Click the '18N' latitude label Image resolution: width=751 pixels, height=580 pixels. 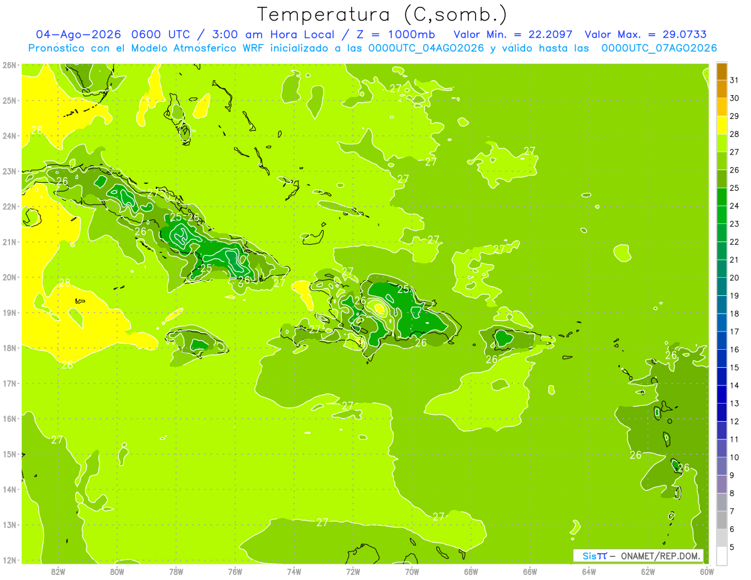pos(10,348)
